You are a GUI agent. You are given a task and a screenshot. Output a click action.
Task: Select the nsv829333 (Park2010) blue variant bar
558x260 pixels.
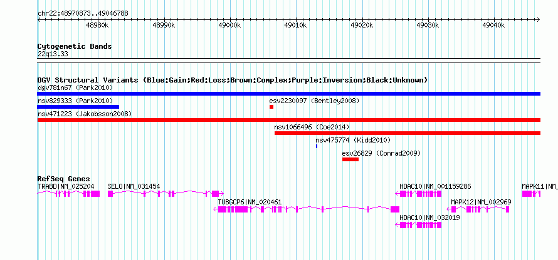(x=78, y=107)
